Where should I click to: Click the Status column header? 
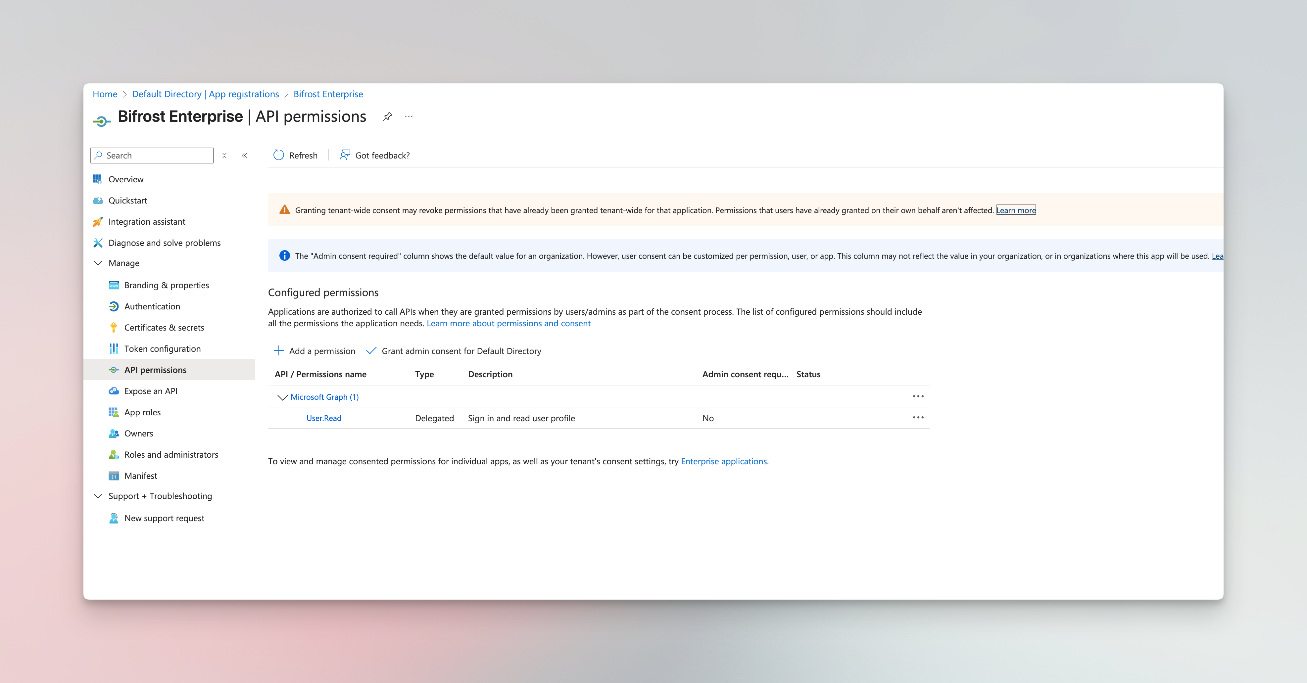tap(808, 374)
